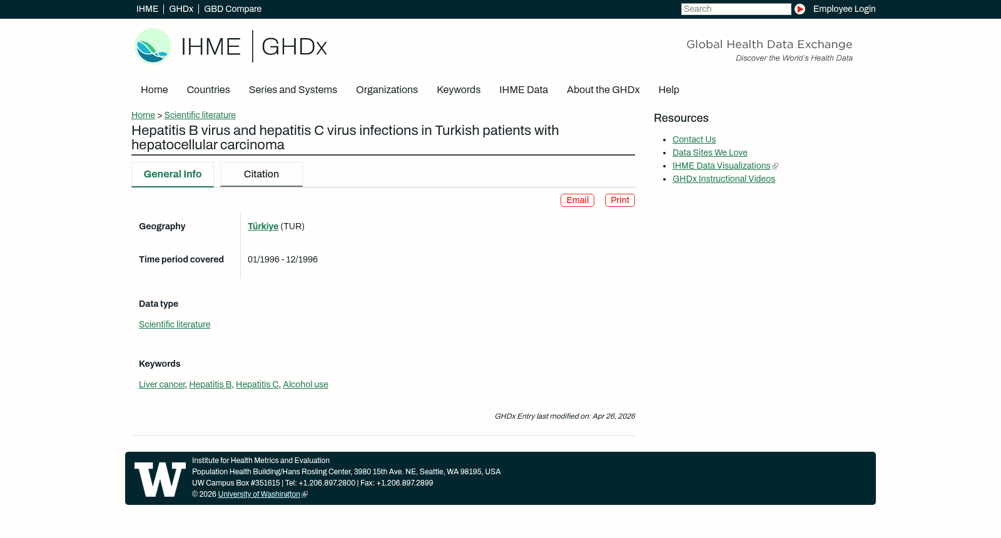This screenshot has width=1001, height=538.
Task: Open the IHME Data menu item
Action: 524,90
